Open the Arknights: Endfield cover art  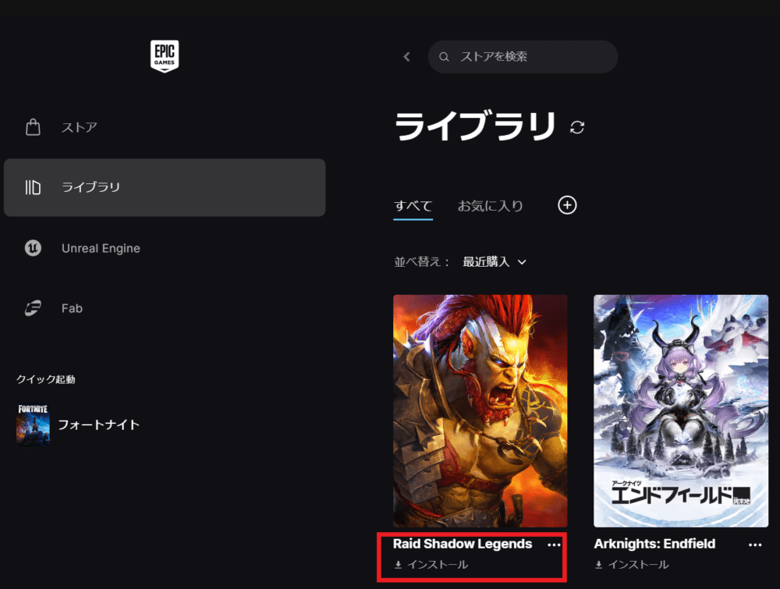click(681, 411)
